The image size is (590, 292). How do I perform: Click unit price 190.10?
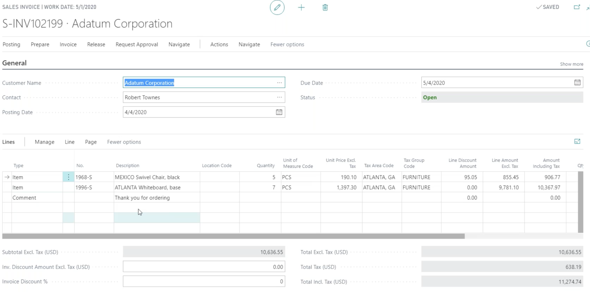[341, 177]
